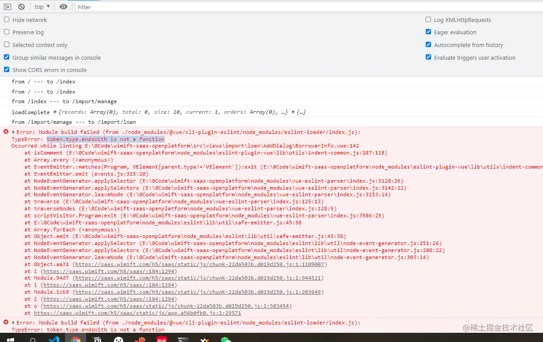
Task: Toggle the console sidebar panel icon
Action: pyautogui.click(x=7, y=7)
